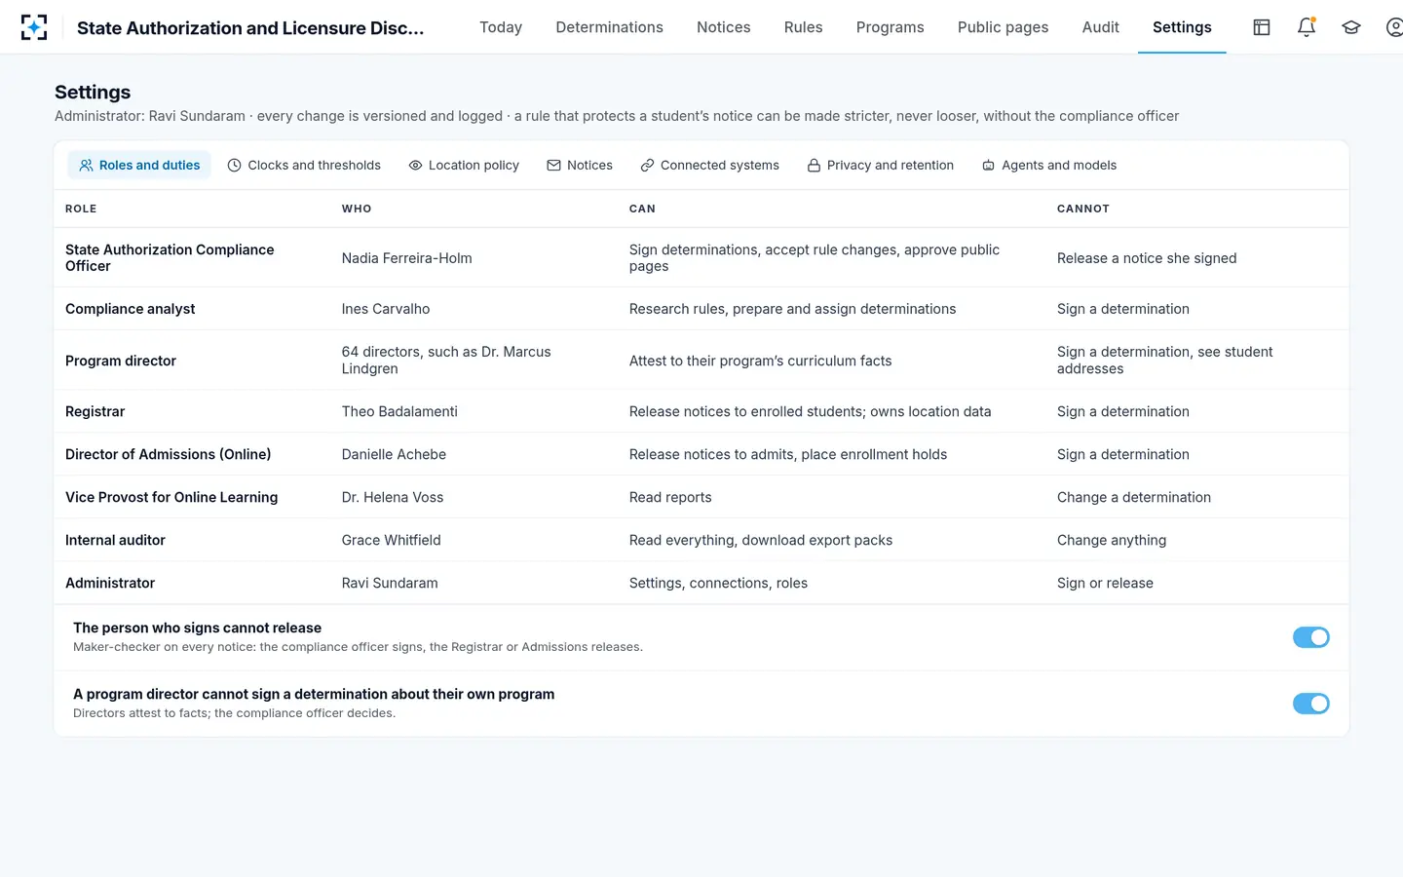This screenshot has width=1403, height=877.
Task: Open the Location policy tab
Action: pyautogui.click(x=464, y=166)
